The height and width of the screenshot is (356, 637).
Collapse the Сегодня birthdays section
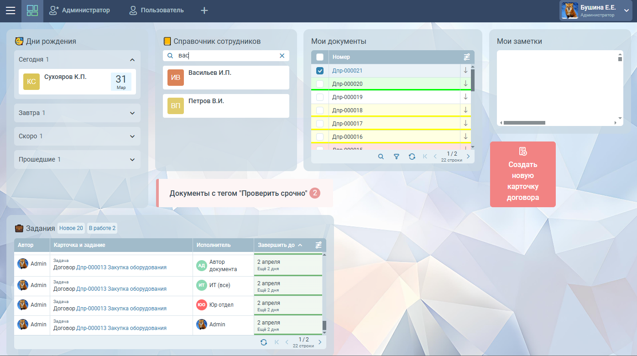coord(132,60)
